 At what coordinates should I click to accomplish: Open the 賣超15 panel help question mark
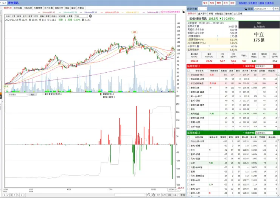coord(243,133)
